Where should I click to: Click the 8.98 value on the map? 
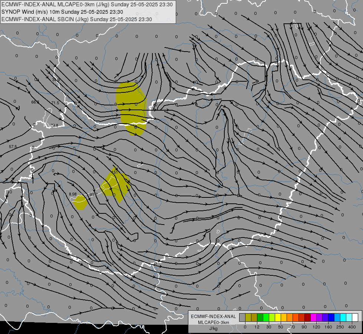(x=73, y=194)
